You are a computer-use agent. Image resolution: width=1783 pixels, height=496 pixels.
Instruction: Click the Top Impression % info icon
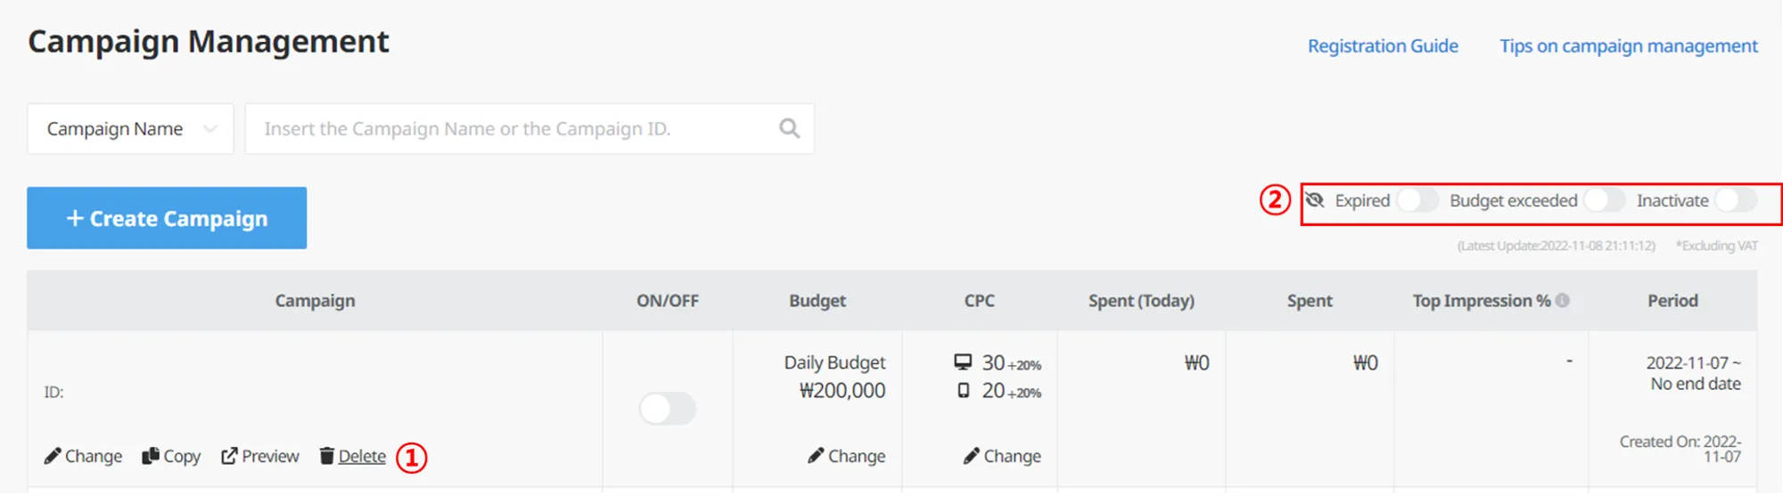coord(1562,301)
